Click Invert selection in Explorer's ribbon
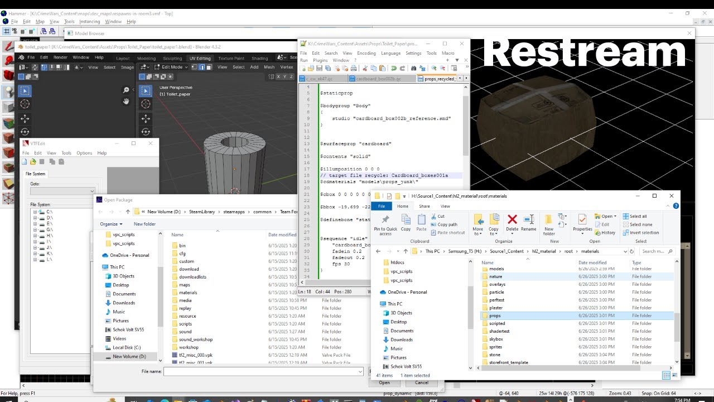 (641, 232)
